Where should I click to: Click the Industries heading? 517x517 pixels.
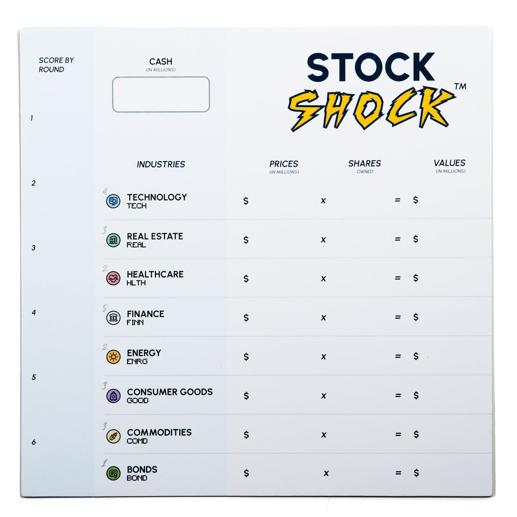point(161,164)
